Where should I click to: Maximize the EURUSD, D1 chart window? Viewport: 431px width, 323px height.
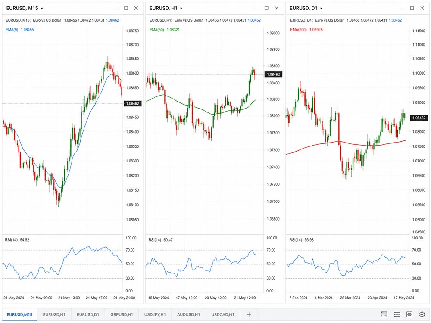point(412,8)
